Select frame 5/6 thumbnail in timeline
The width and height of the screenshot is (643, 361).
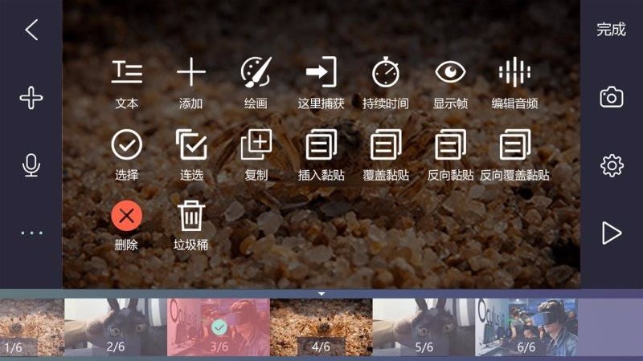(x=424, y=327)
